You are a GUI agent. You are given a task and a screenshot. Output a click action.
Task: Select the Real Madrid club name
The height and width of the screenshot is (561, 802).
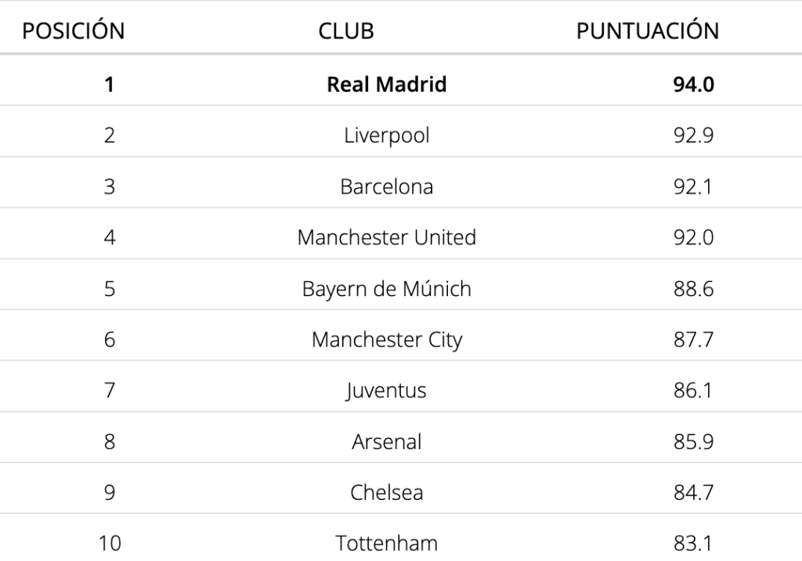click(x=387, y=85)
